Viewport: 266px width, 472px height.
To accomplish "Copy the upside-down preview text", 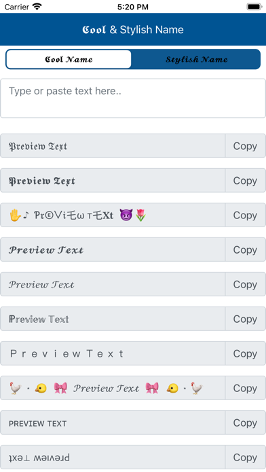I will tap(245, 458).
